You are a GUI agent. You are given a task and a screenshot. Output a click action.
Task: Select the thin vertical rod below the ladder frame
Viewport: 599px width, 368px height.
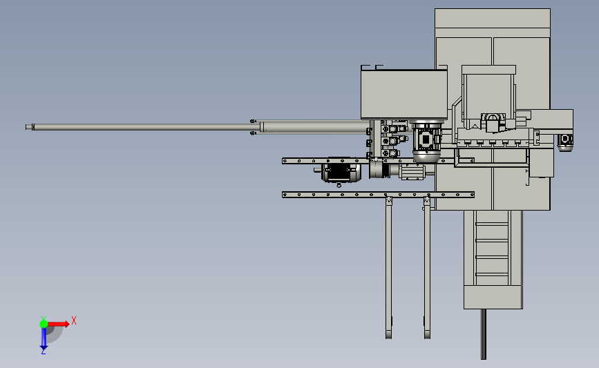tap(484, 334)
